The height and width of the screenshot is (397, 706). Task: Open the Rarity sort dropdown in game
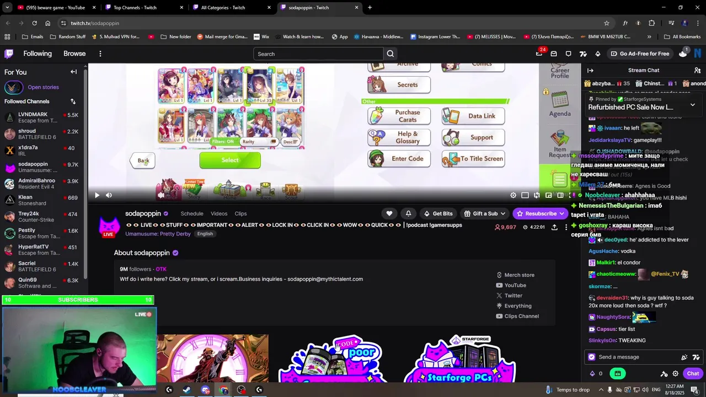pyautogui.click(x=259, y=142)
